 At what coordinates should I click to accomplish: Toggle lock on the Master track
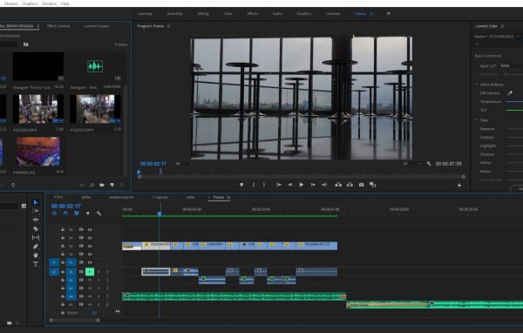click(63, 313)
